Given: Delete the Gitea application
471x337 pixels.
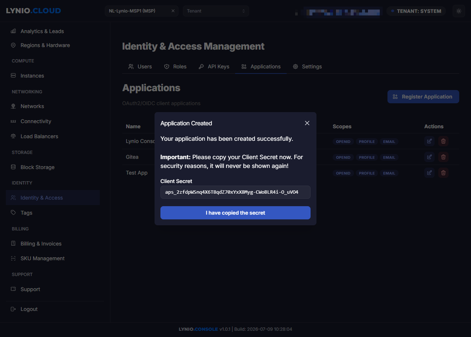Looking at the screenshot, I should pos(443,157).
